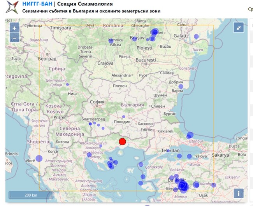Click the blue marker north of Пловдив
The image size is (253, 206).
(x=124, y=116)
